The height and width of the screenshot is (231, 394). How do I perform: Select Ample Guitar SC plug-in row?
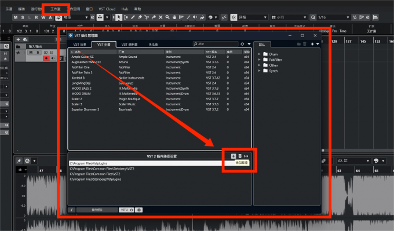(160, 57)
